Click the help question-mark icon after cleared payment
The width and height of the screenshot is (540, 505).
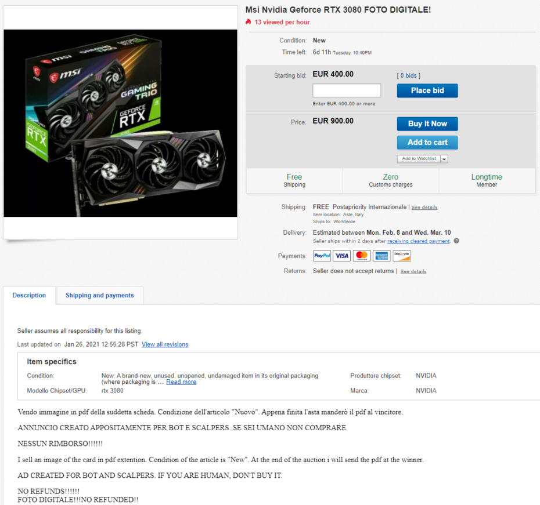pyautogui.click(x=456, y=241)
